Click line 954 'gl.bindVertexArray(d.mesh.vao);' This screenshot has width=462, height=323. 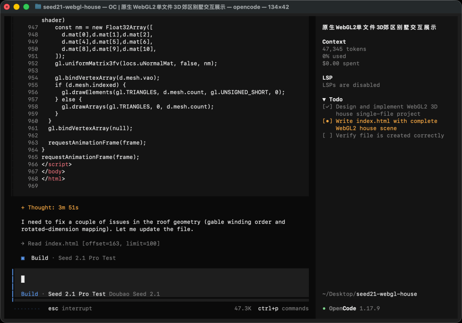107,78
